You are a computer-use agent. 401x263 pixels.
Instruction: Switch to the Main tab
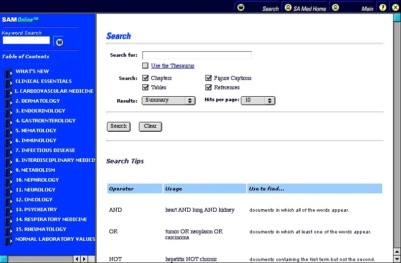[367, 9]
